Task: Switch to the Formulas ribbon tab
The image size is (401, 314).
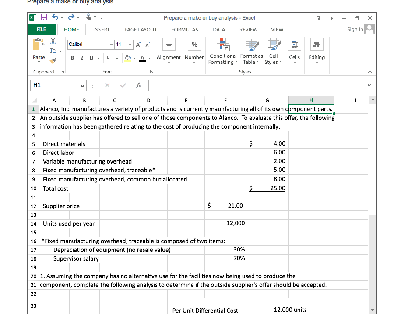Action: coord(185,29)
